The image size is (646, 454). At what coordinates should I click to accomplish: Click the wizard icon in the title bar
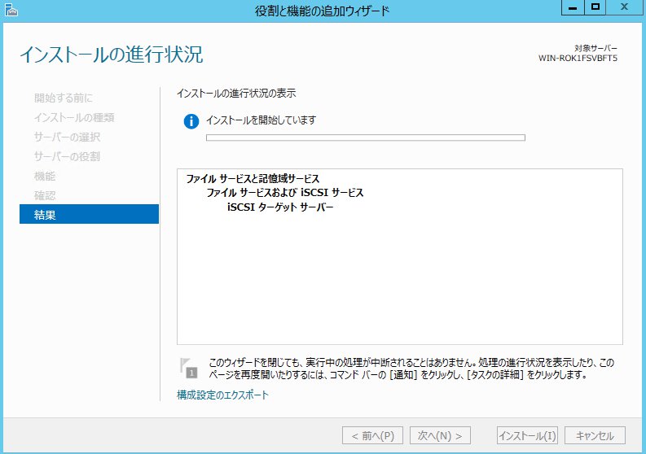click(10, 11)
